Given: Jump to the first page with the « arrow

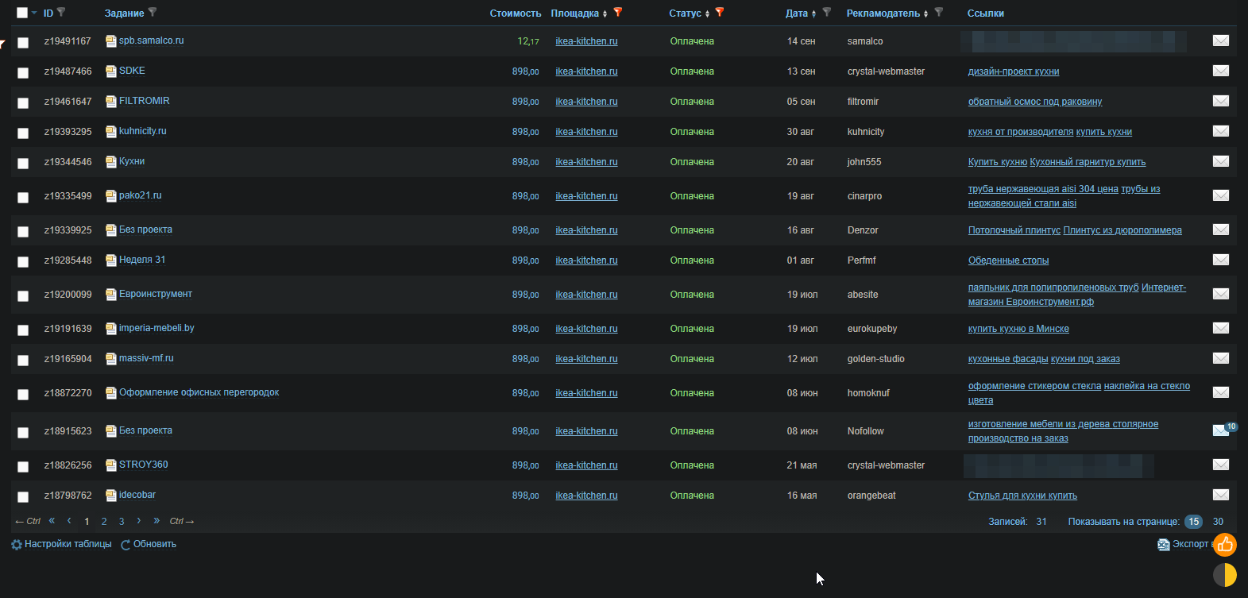Looking at the screenshot, I should point(52,521).
